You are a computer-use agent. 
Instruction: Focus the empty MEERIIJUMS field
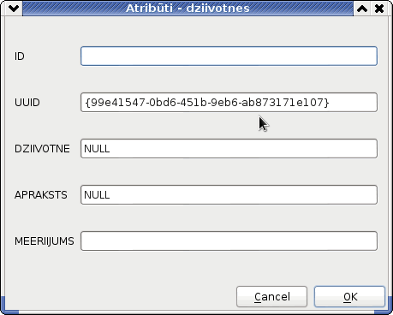(x=229, y=241)
